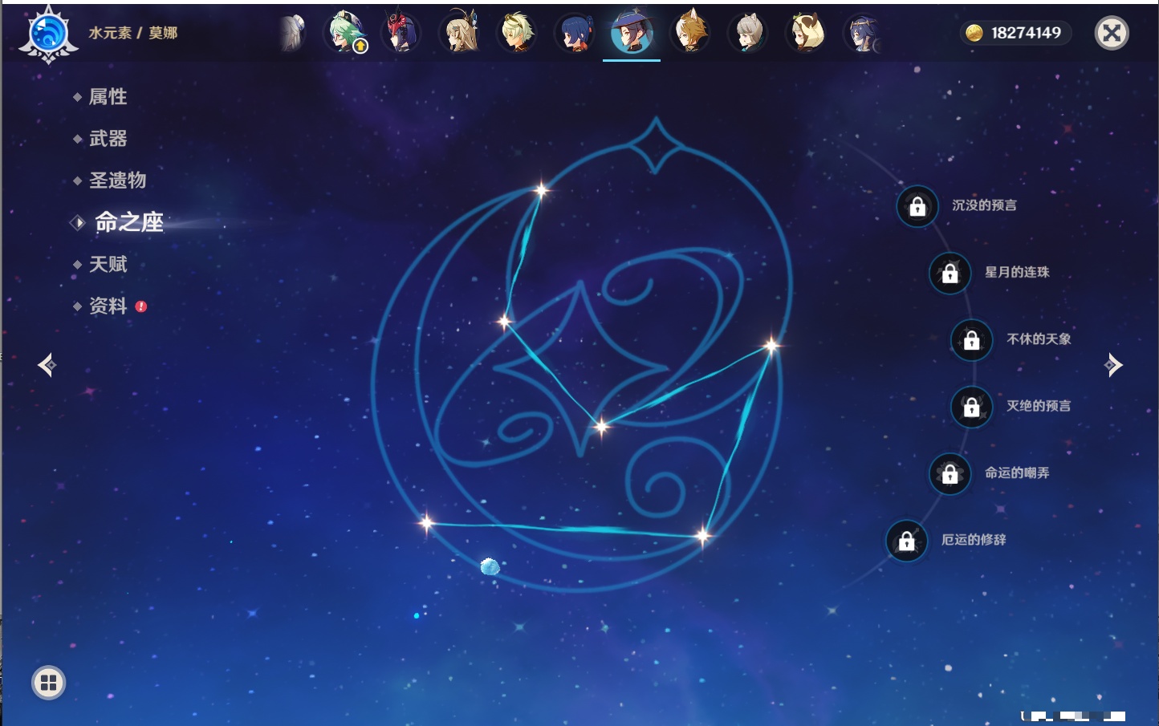The width and height of the screenshot is (1159, 726).
Task: Click the Hydro element emblem
Action: coord(48,34)
